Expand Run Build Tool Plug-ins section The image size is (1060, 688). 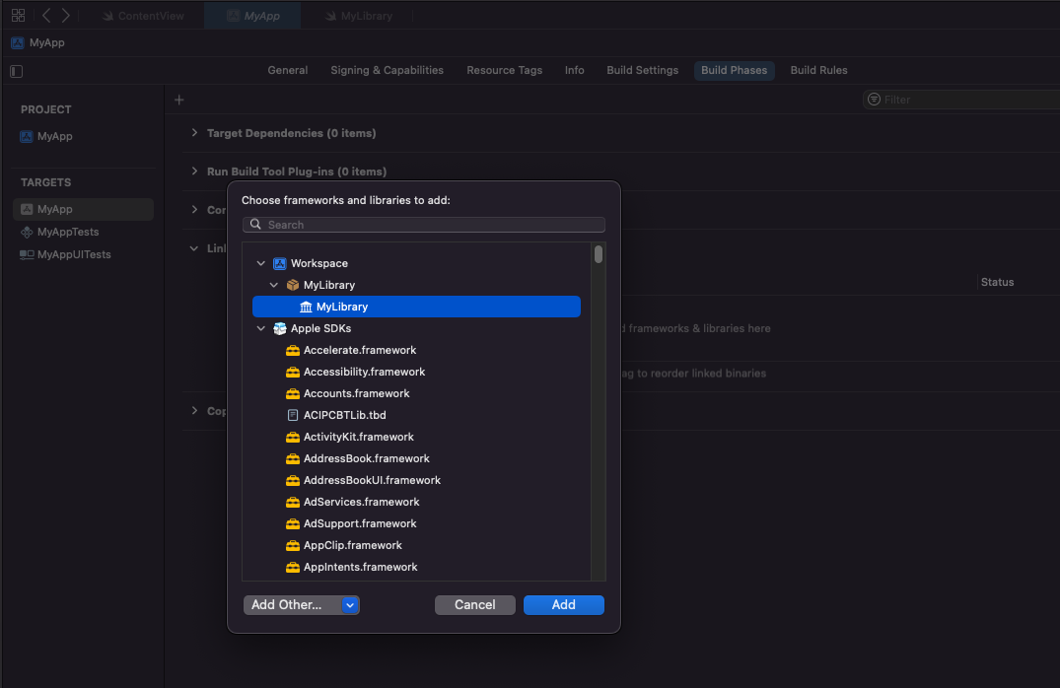coord(194,171)
